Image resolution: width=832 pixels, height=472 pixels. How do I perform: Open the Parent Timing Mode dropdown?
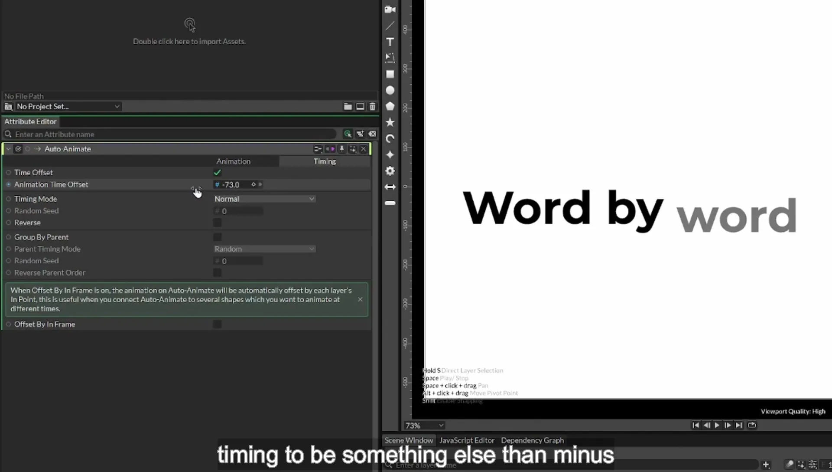pos(264,249)
